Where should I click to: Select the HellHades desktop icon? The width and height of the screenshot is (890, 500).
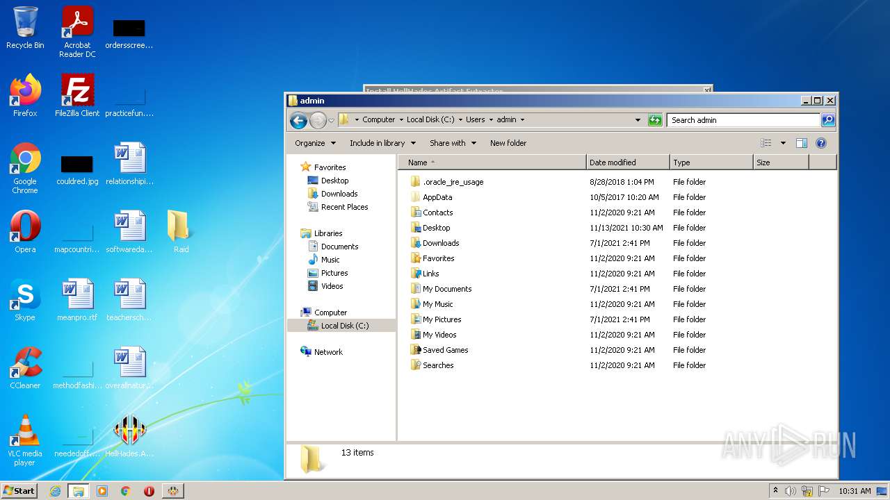[x=129, y=436]
